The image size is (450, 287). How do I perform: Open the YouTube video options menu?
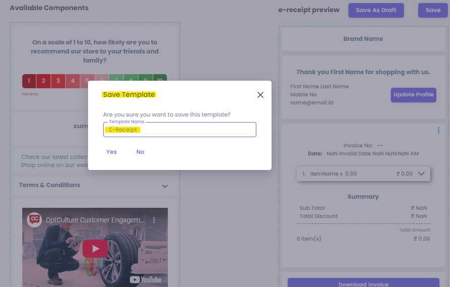pyautogui.click(x=155, y=220)
